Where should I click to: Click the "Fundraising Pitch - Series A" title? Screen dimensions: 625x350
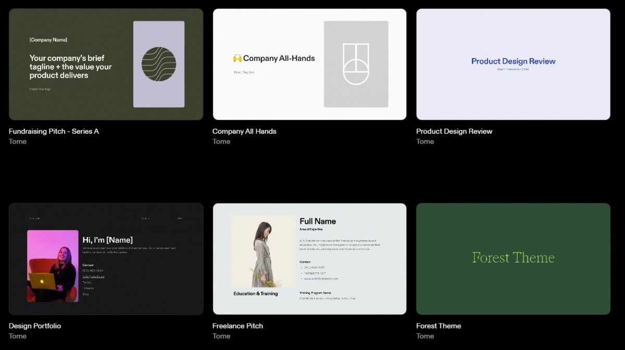coord(54,131)
